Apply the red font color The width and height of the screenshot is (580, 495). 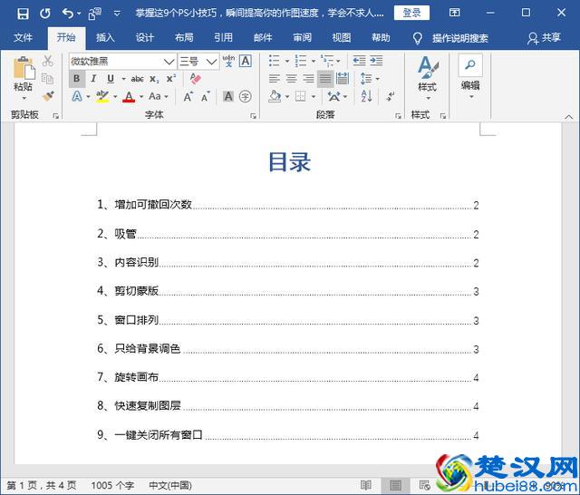(129, 97)
